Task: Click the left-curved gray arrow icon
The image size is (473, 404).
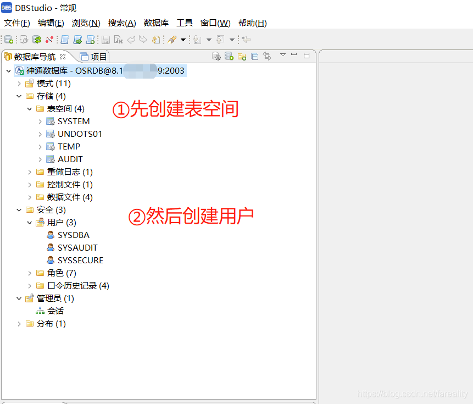Action: pyautogui.click(x=131, y=40)
